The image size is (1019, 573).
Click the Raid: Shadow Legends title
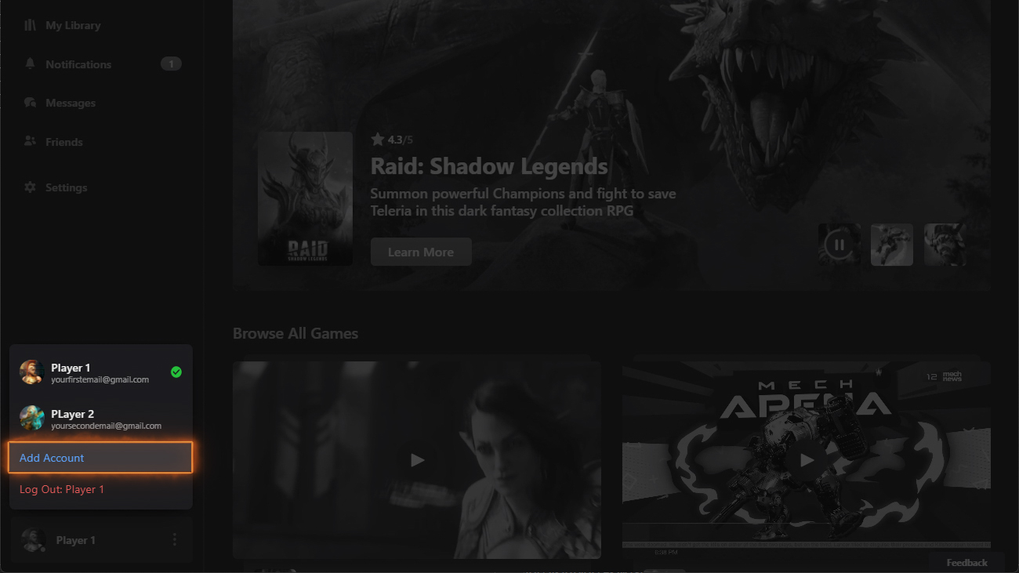point(489,166)
